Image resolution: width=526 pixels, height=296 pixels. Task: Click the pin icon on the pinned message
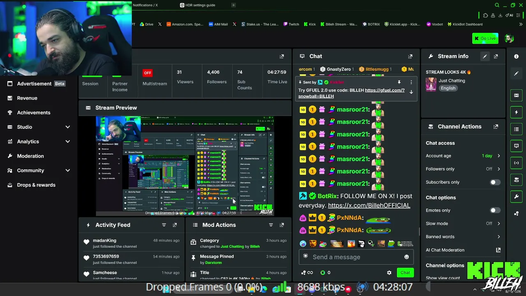point(399,82)
